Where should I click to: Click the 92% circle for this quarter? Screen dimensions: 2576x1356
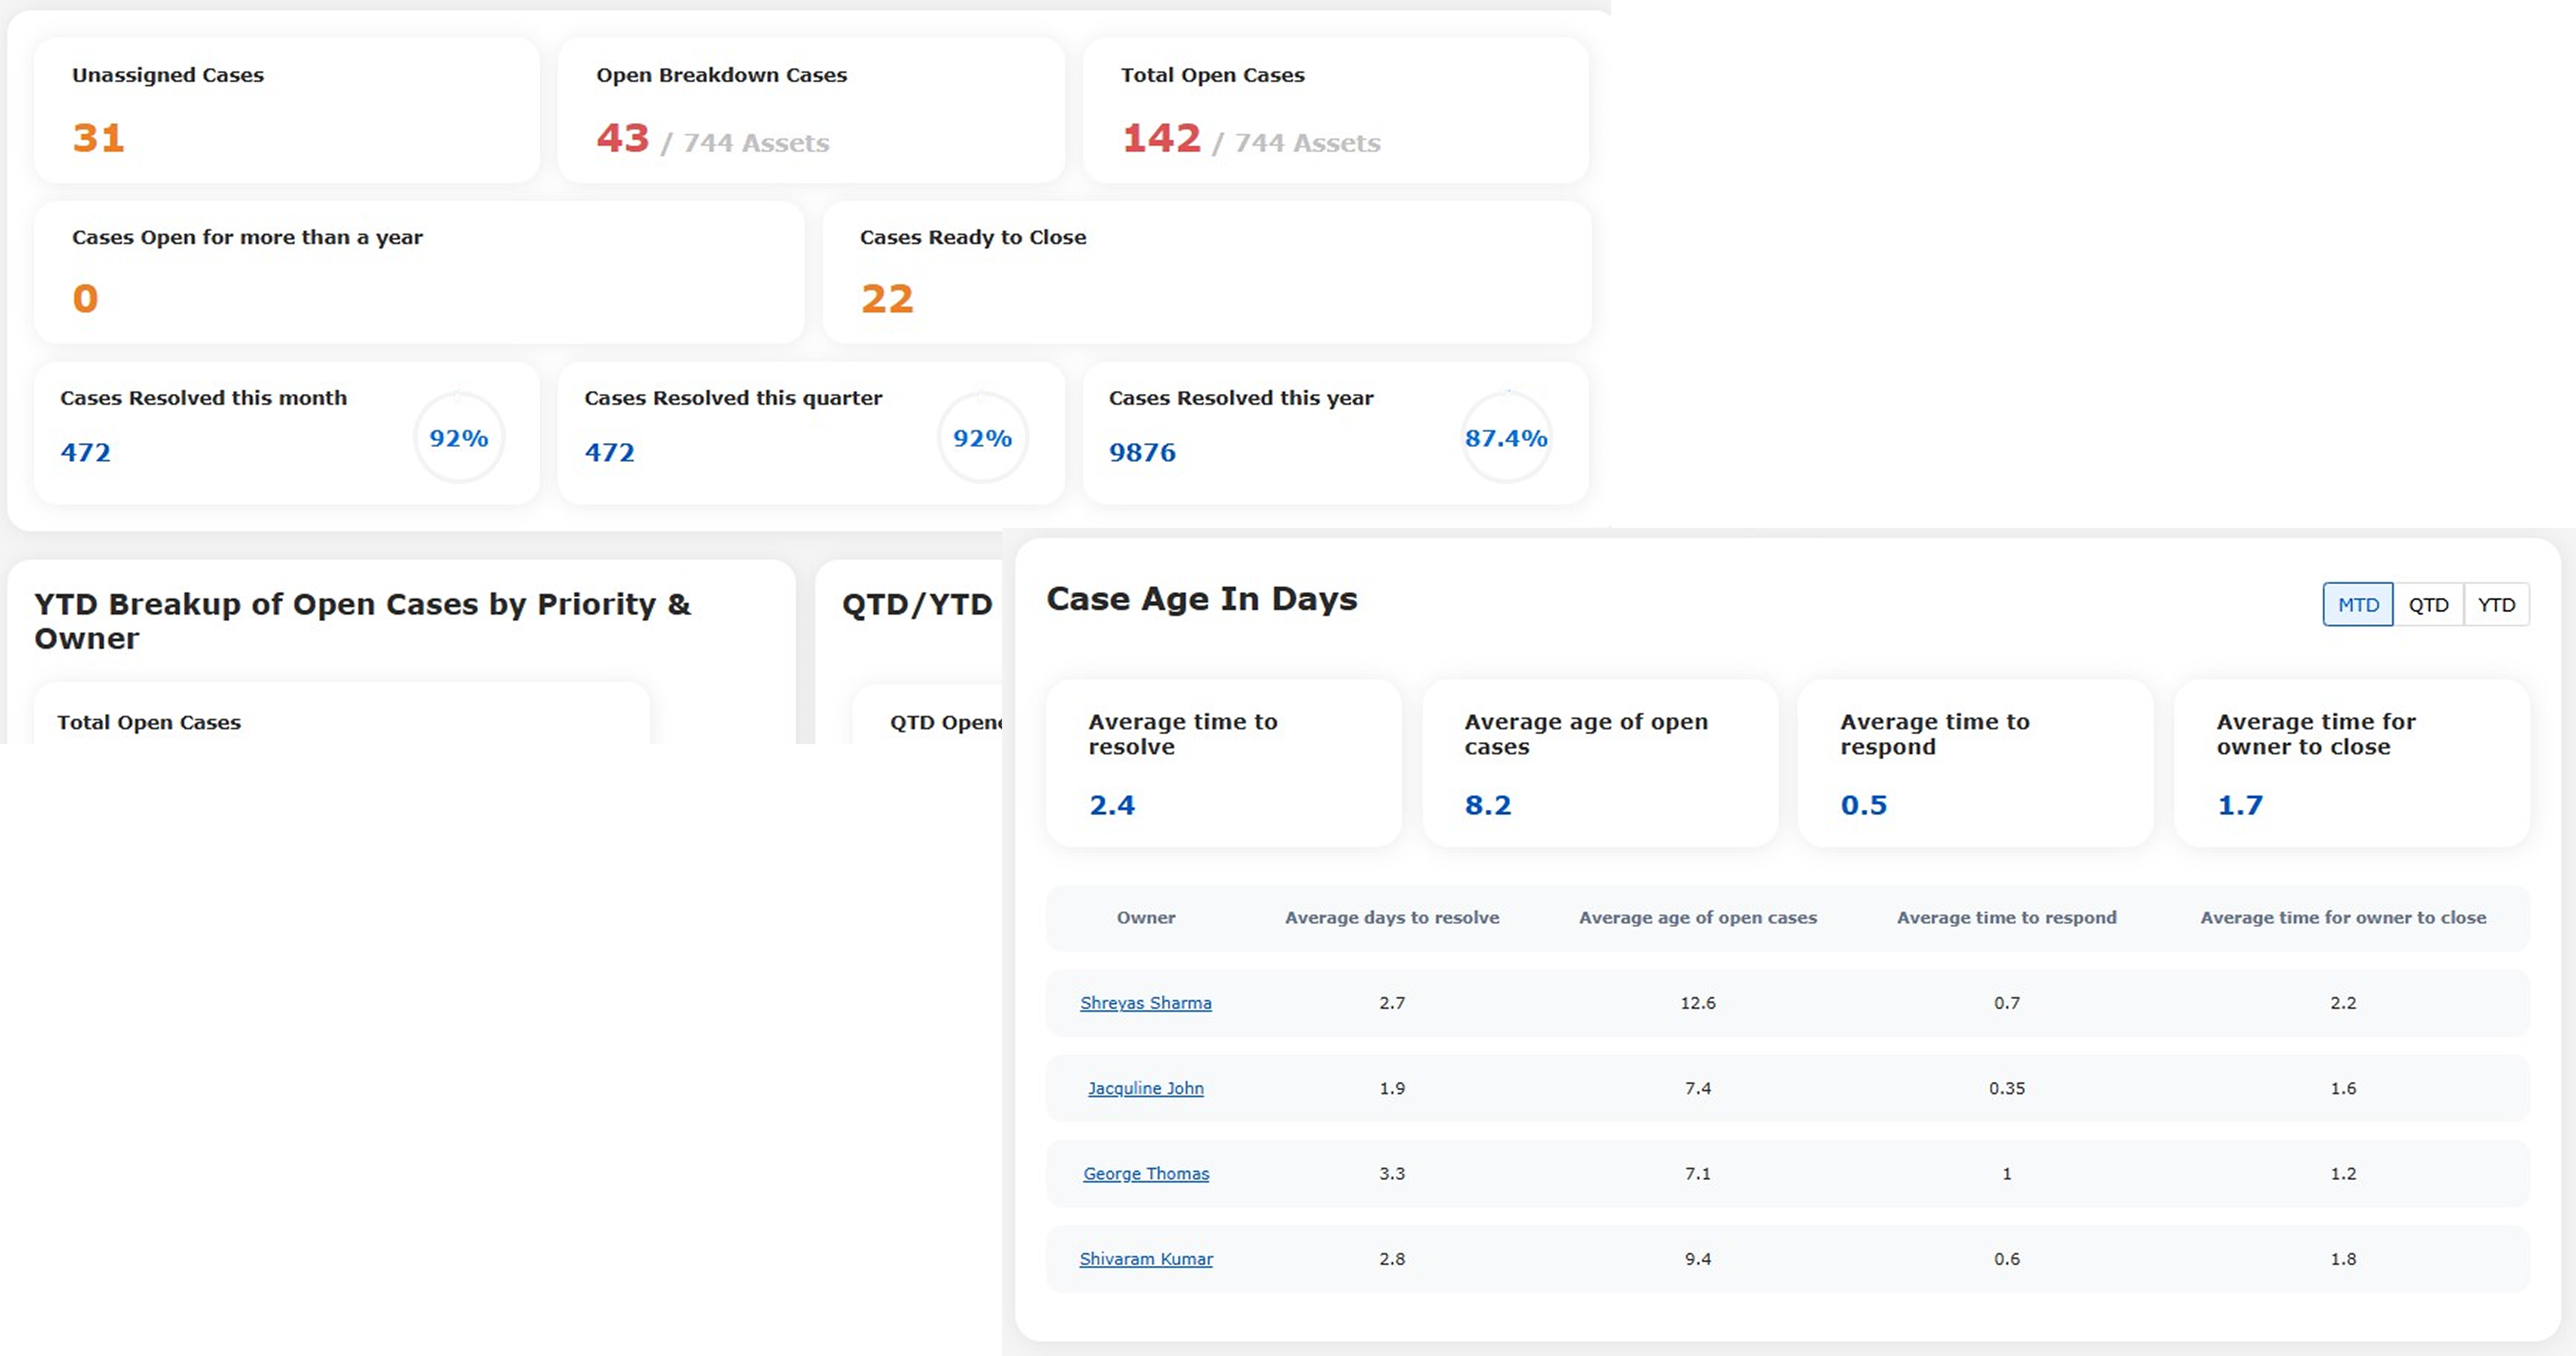982,438
